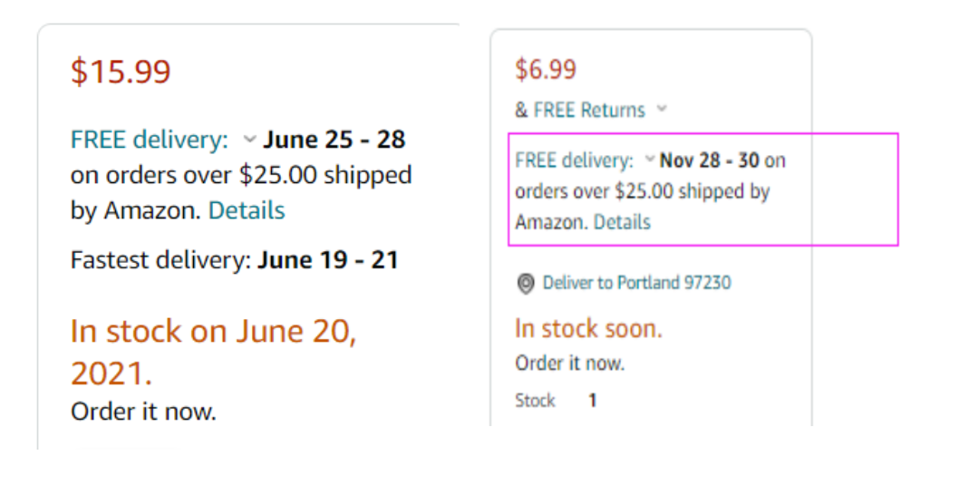
Task: Click the 'In stock on June 20, 2021' message
Action: [213, 351]
